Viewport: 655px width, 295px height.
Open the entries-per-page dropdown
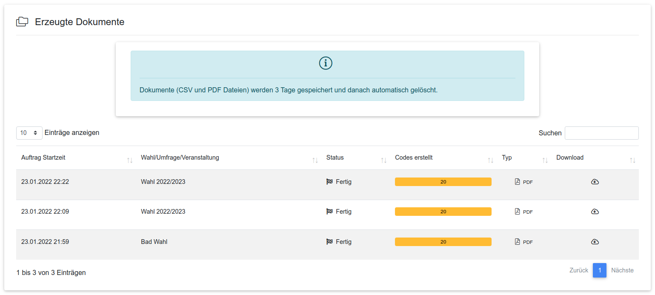pyautogui.click(x=29, y=133)
